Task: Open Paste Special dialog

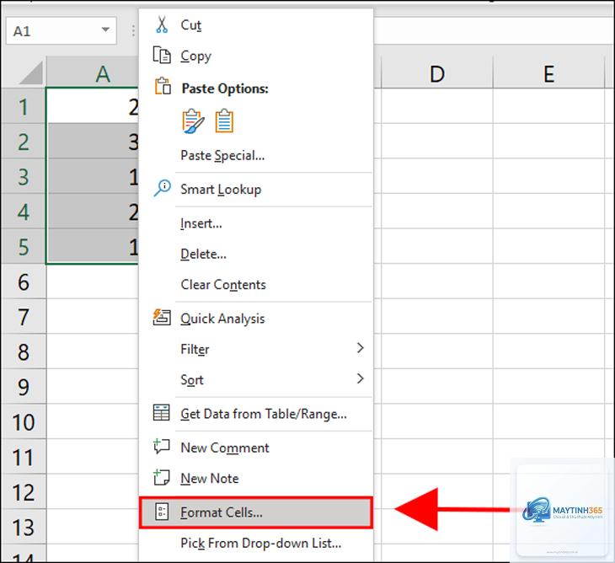Action: point(255,155)
